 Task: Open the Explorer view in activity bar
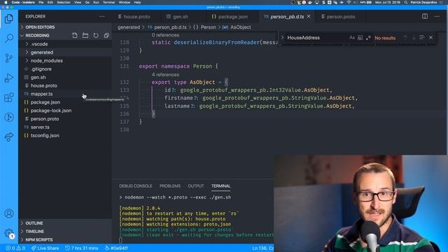tap(9, 19)
